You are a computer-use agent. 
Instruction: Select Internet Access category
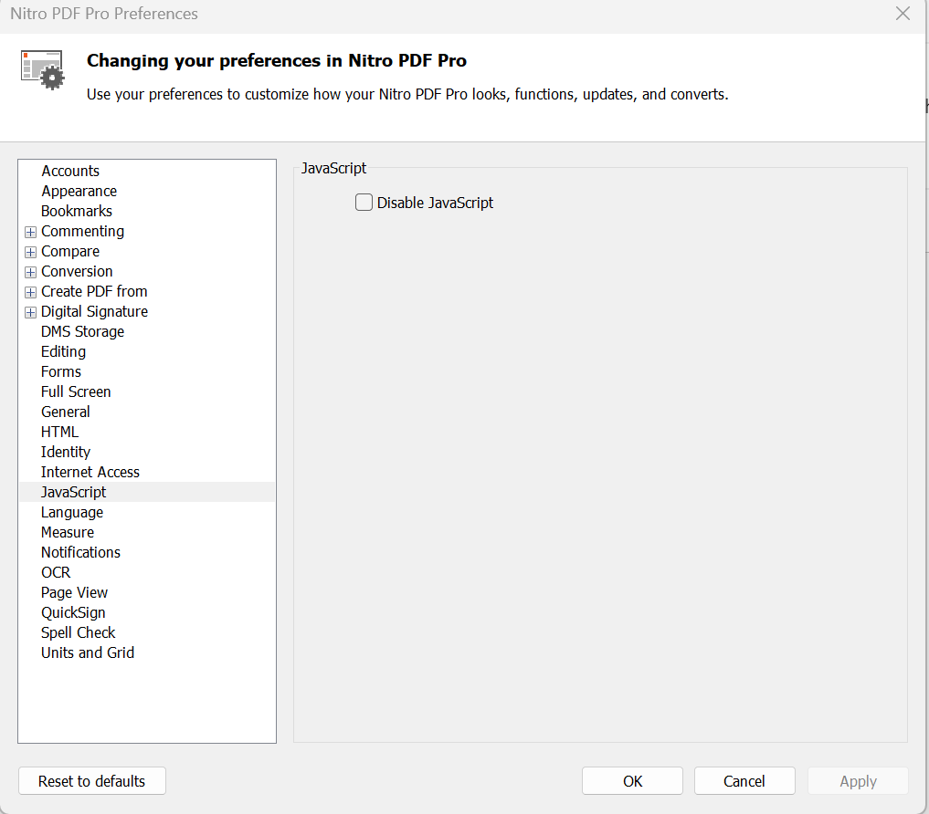(x=90, y=473)
